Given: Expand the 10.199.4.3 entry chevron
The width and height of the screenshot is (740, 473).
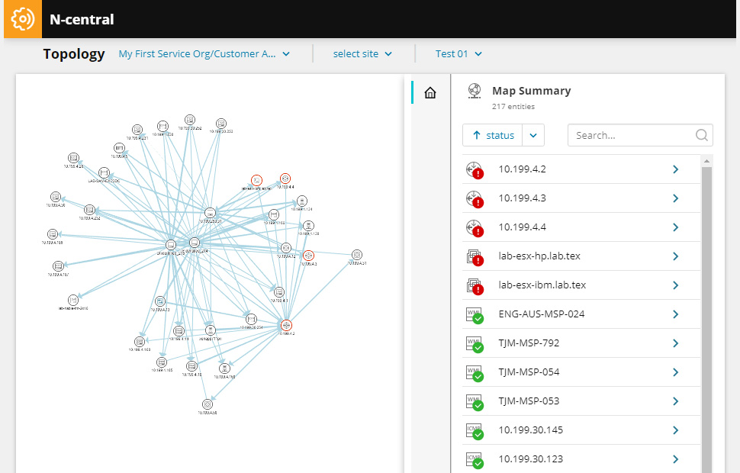Looking at the screenshot, I should pyautogui.click(x=675, y=198).
